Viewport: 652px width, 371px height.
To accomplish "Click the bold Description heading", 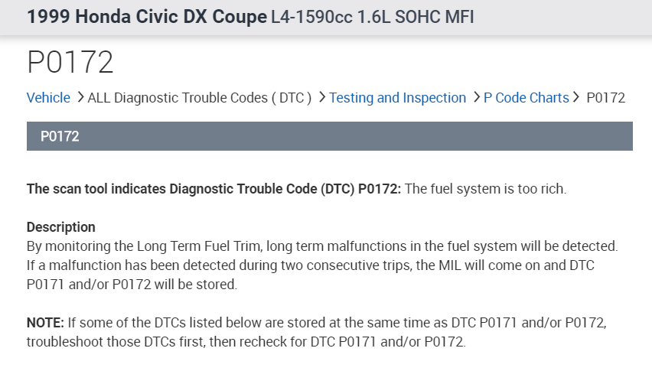I will (61, 227).
